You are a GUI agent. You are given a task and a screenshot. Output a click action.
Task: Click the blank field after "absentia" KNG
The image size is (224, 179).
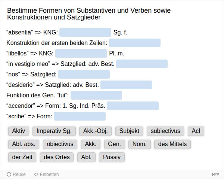point(85,32)
